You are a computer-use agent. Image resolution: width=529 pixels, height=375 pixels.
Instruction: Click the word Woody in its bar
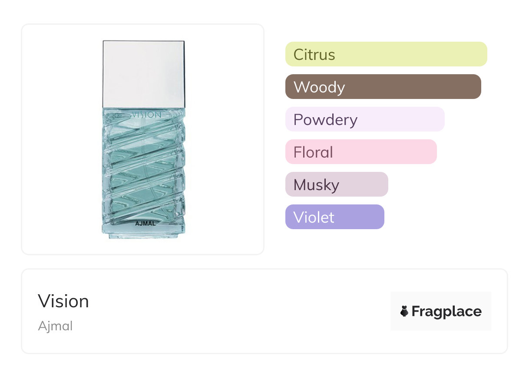click(319, 87)
